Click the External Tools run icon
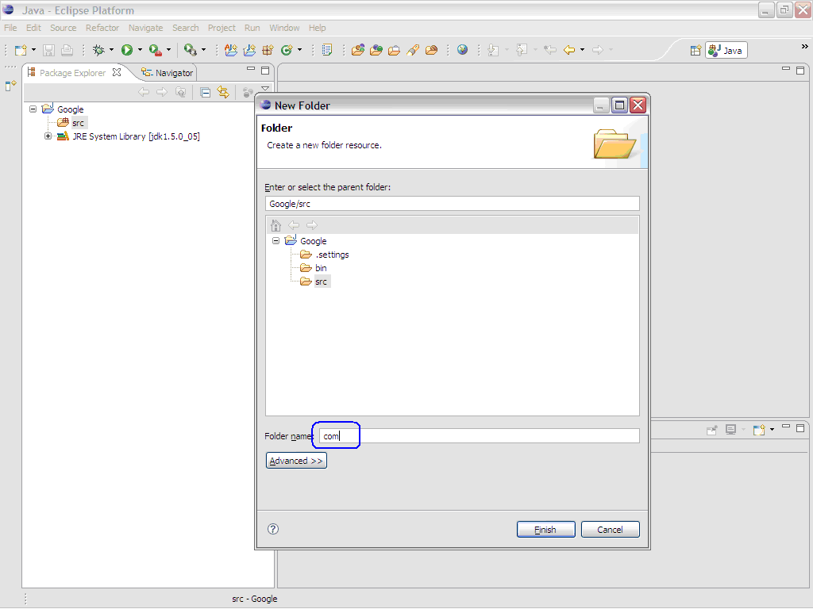813x609 pixels. (155, 50)
